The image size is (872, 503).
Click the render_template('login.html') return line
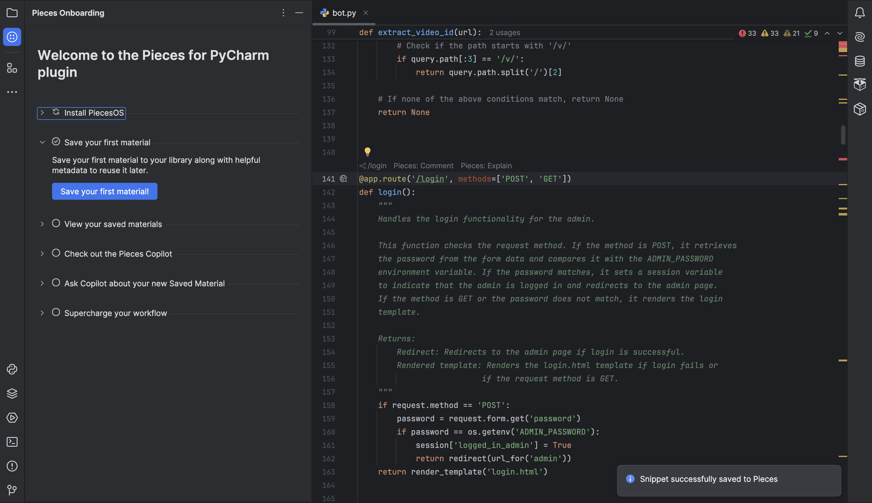click(x=463, y=472)
